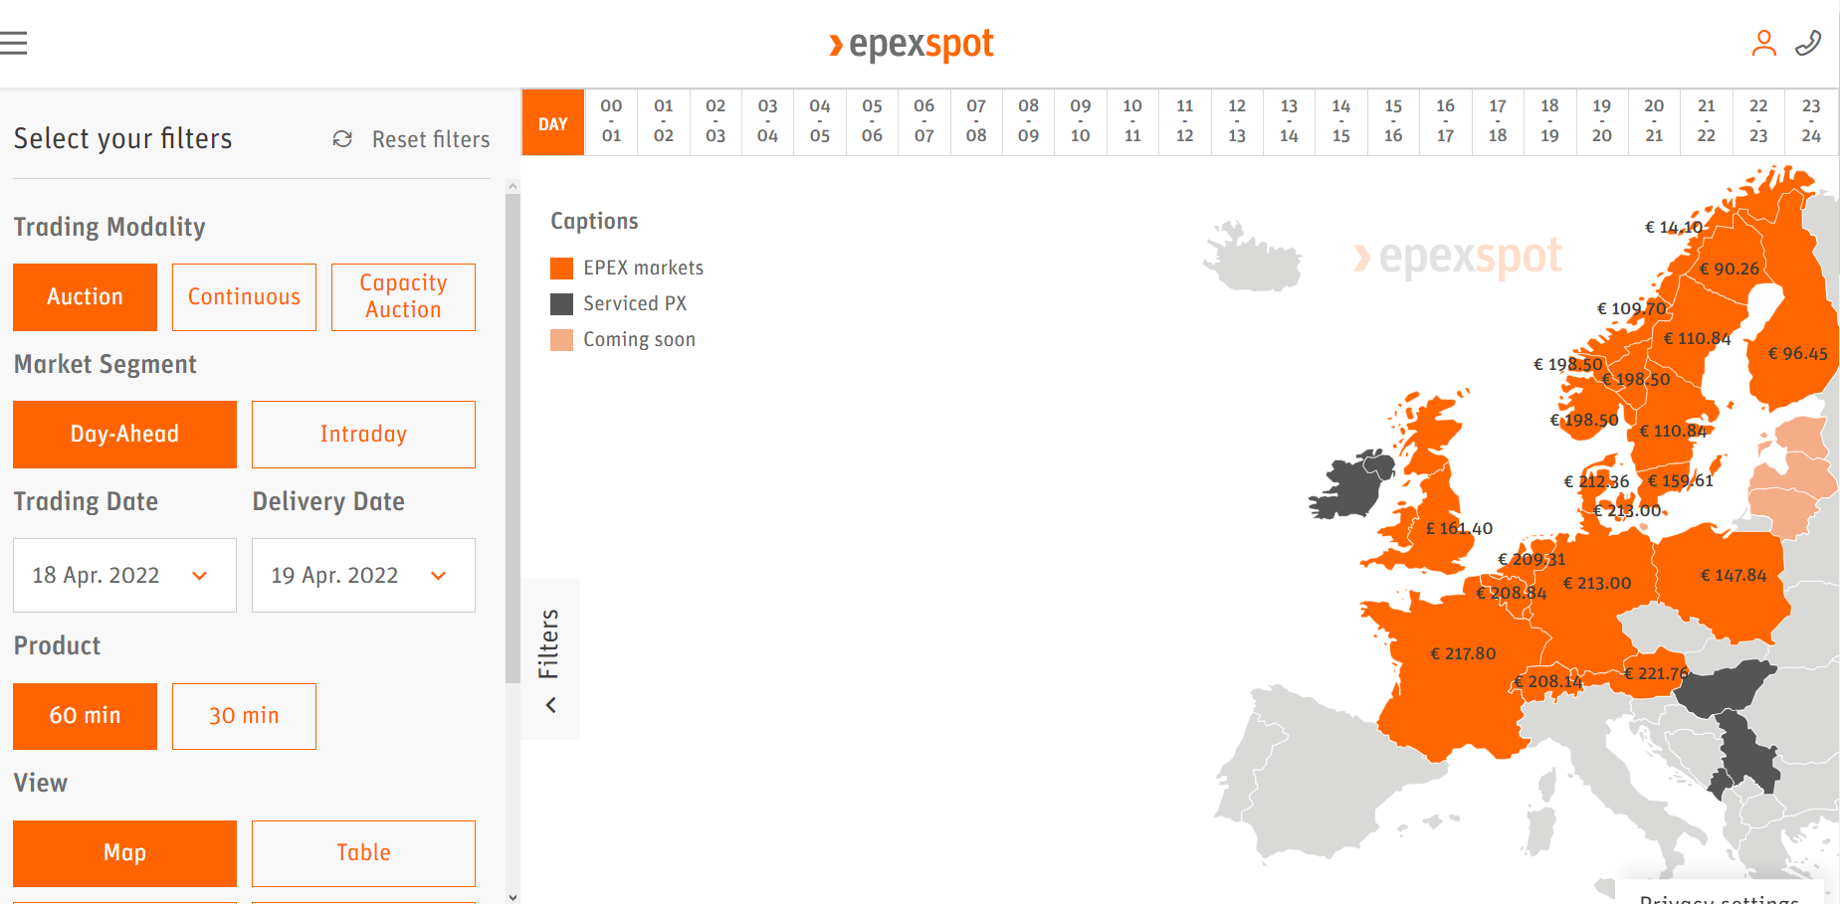Click Netherlands price € 209.31 on map
This screenshot has height=904, width=1840.
pos(1532,559)
